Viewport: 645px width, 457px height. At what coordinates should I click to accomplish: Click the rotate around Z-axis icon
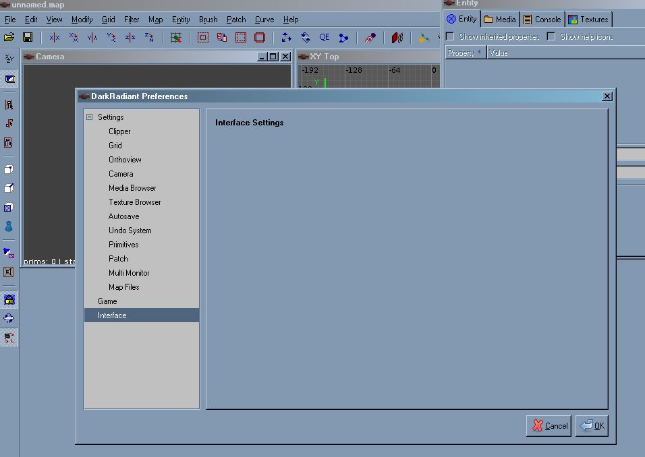click(149, 38)
